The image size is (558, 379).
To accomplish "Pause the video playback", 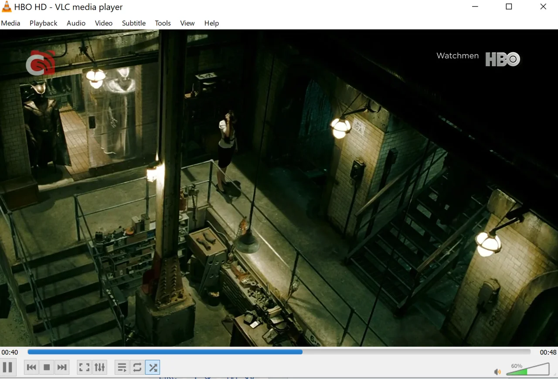I will 8,367.
